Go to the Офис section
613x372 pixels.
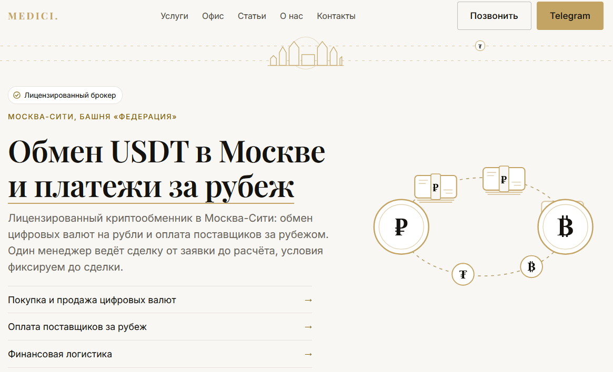tap(213, 16)
